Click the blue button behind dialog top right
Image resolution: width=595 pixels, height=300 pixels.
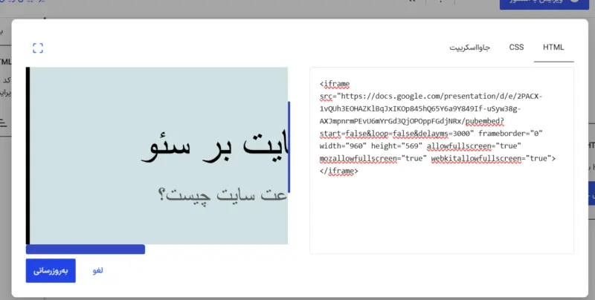pyautogui.click(x=545, y=3)
